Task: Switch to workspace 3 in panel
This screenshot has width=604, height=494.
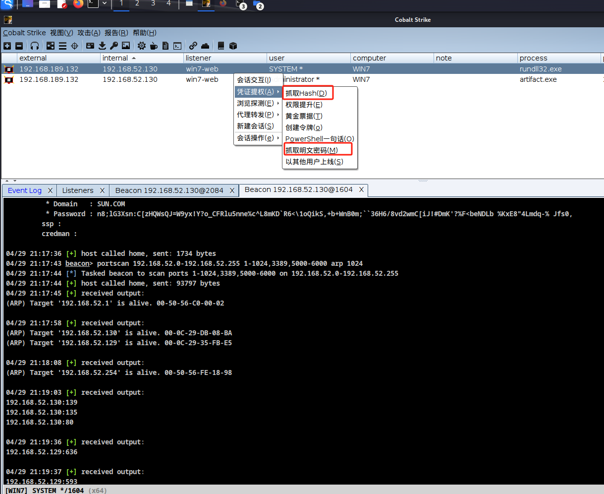Action: 153,3
